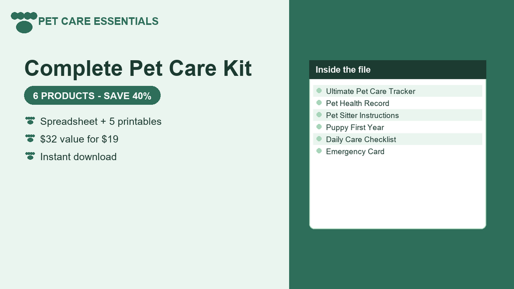Viewport: 514px width, 289px height.
Task: Click the Instant download text
Action: [x=78, y=157]
